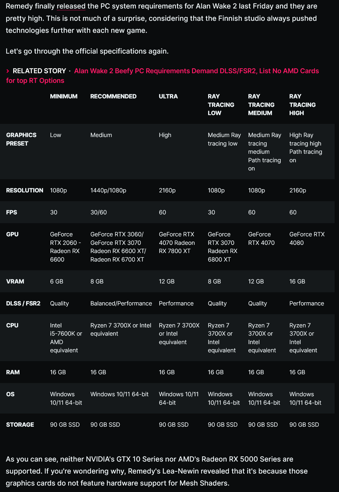Viewport: 339px width, 492px height.
Task: Click the RESOLUTION row label
Action: pos(25,190)
